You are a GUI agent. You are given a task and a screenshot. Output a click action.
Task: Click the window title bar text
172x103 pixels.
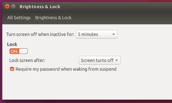40,6
